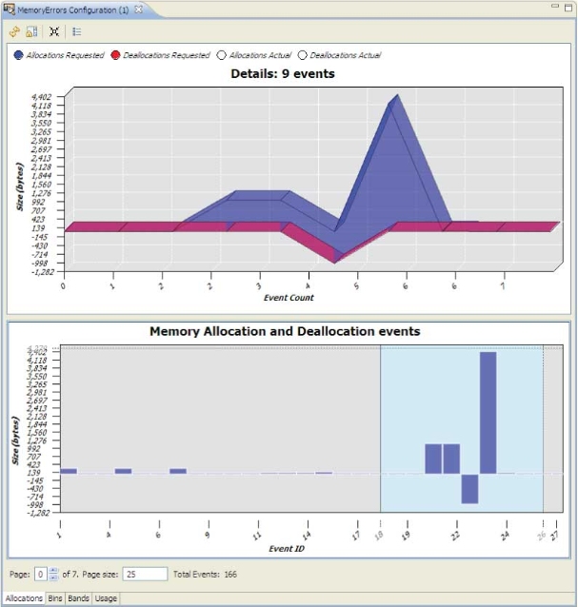Enable the Deallocations Actual series
Viewport: 578px width, 607px height.
point(303,55)
